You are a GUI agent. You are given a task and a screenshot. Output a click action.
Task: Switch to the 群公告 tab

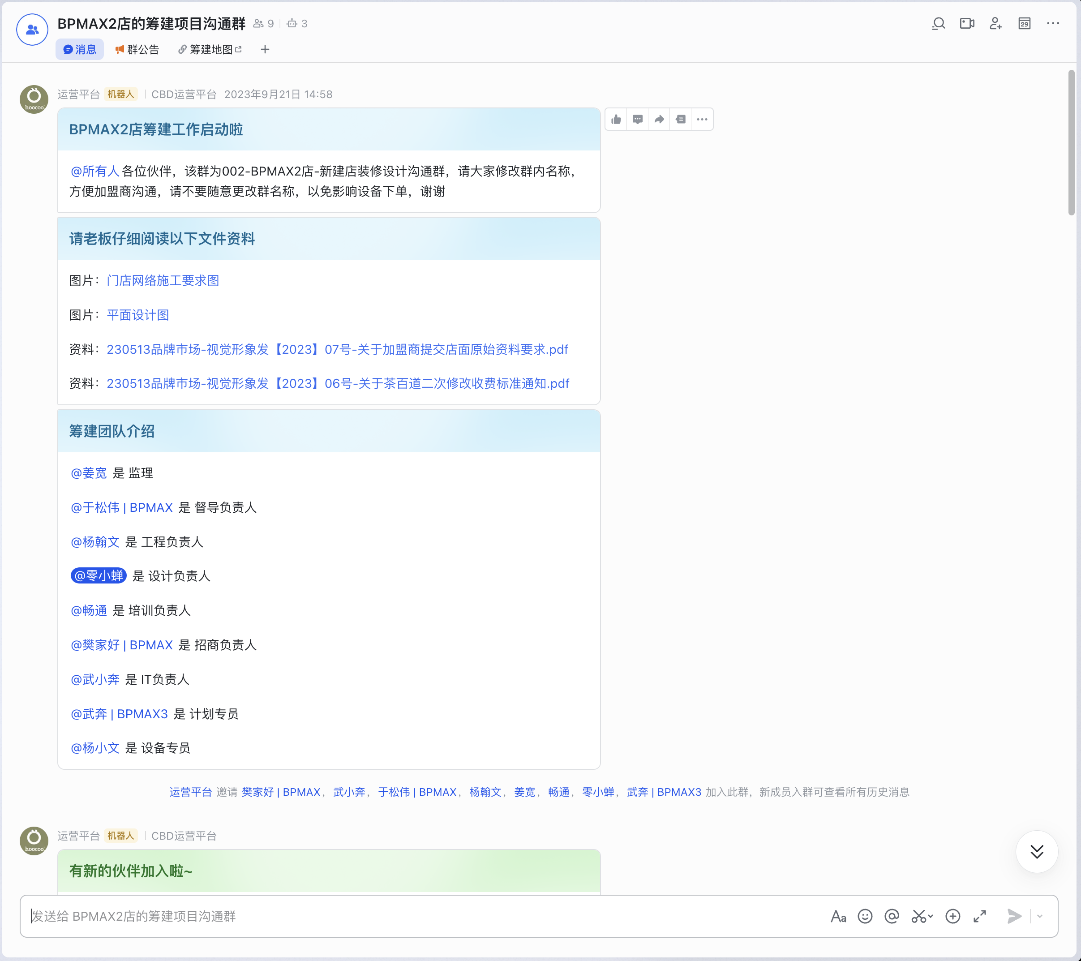(x=137, y=50)
